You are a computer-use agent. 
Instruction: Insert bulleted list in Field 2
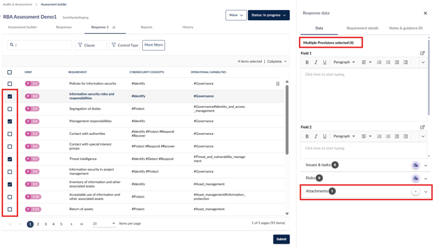tap(388, 136)
